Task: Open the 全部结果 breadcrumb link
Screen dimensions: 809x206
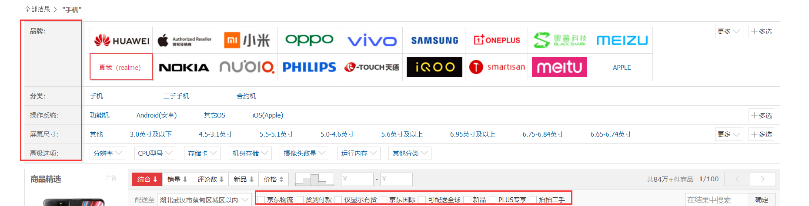Action: tap(37, 9)
